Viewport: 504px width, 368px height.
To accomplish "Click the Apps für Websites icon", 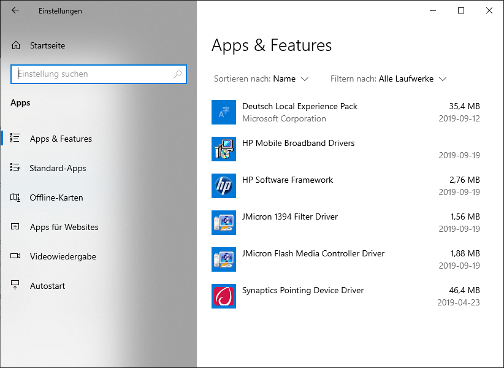I will pos(15,226).
